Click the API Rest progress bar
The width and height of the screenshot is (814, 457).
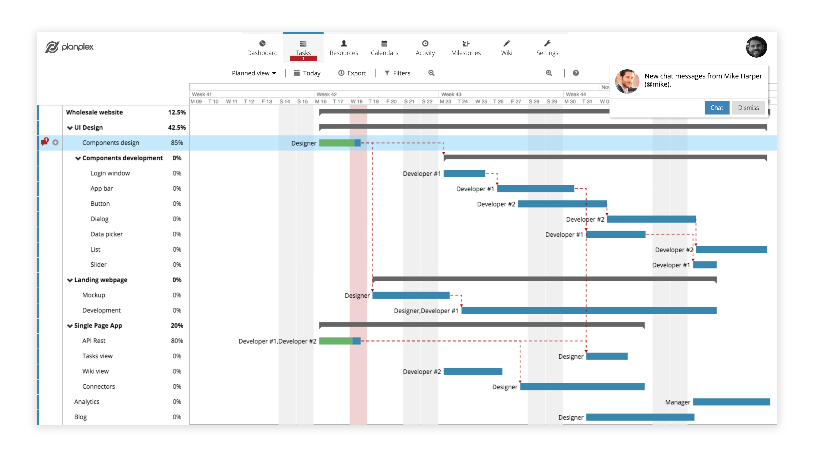(x=339, y=341)
